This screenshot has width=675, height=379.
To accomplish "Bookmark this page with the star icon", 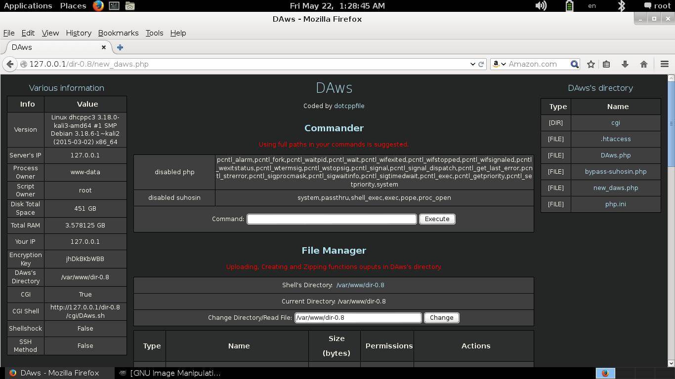I will tap(591, 64).
